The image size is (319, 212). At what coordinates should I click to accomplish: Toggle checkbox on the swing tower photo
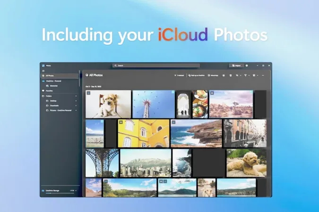173,92
